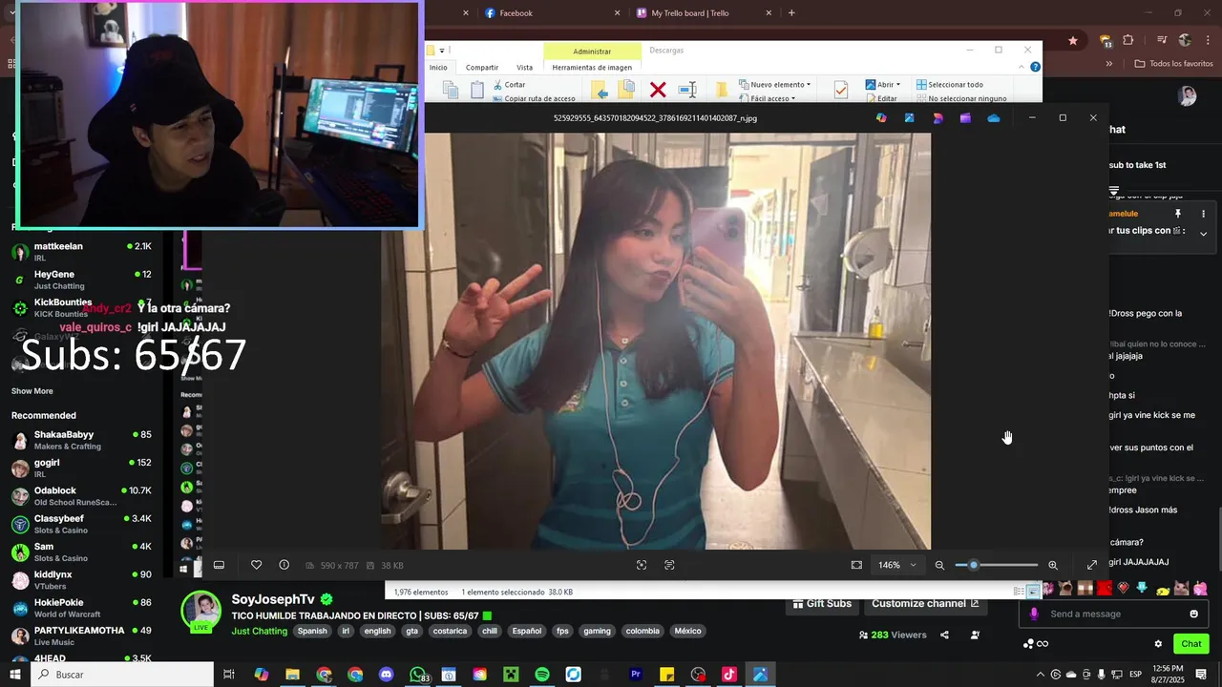Viewport: 1222px width, 687px height.
Task: Zoom out with the minus magnifier
Action: click(x=939, y=565)
